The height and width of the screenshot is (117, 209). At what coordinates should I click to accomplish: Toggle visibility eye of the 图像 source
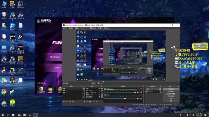tap(99, 88)
